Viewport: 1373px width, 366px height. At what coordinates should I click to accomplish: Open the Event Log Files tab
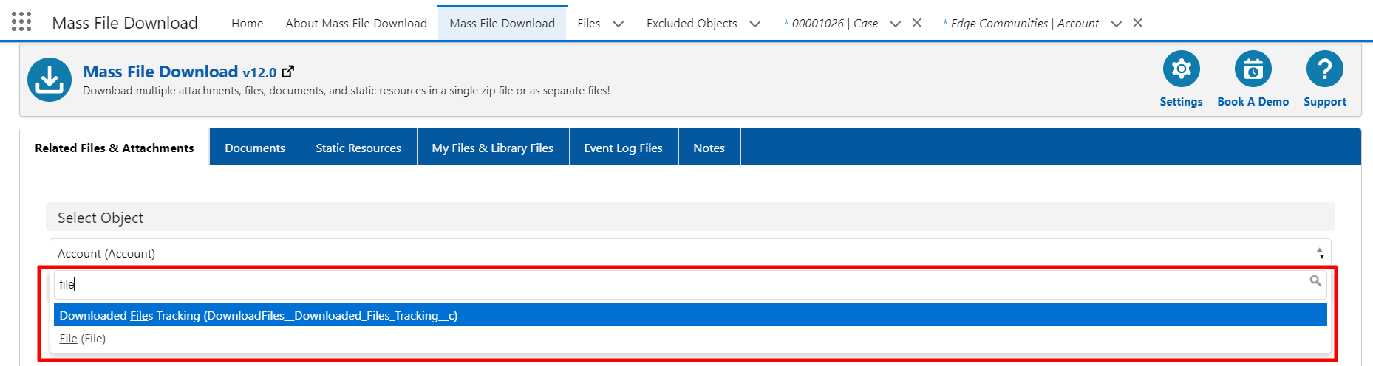(x=624, y=148)
